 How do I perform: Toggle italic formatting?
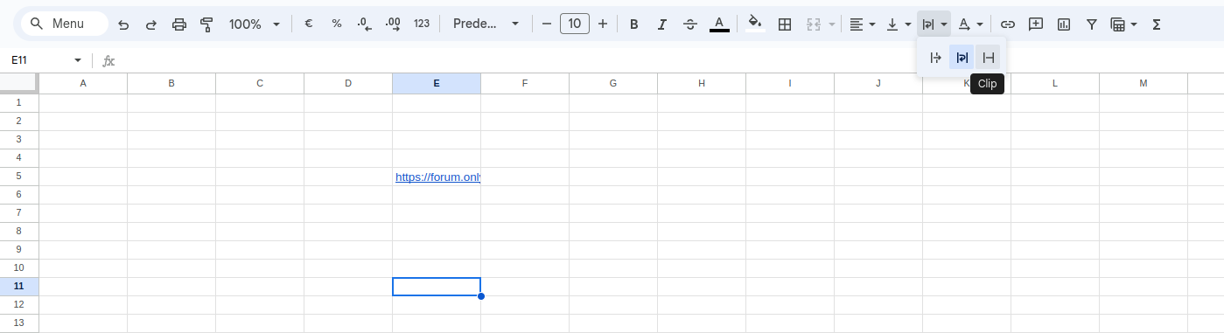[662, 24]
